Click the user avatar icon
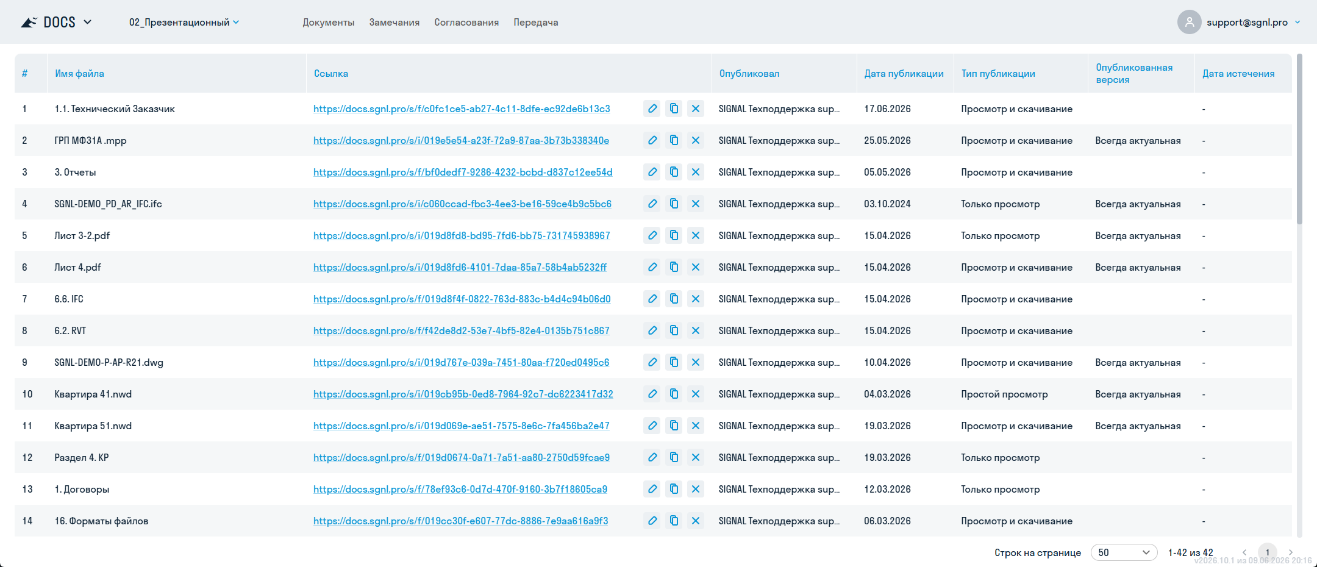Image resolution: width=1317 pixels, height=567 pixels. click(x=1189, y=22)
